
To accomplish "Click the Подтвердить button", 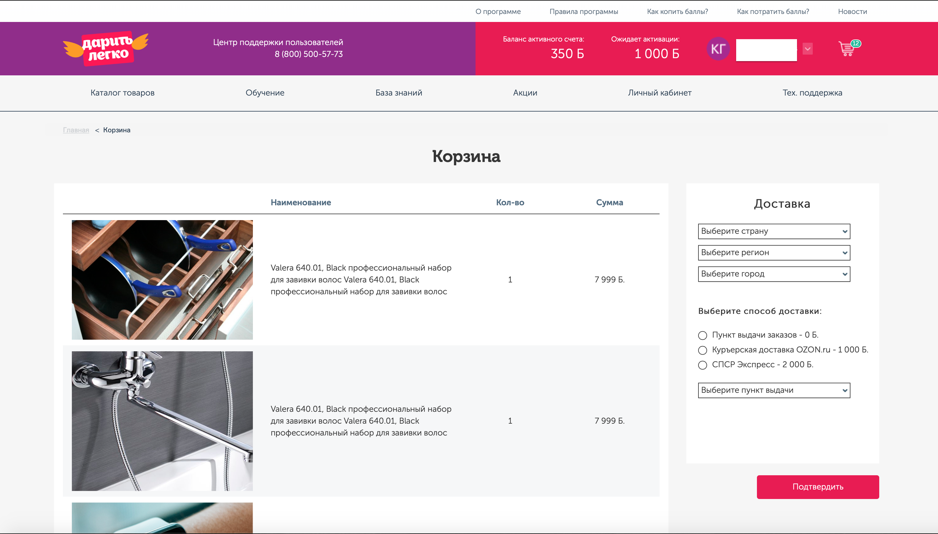I will pyautogui.click(x=817, y=487).
